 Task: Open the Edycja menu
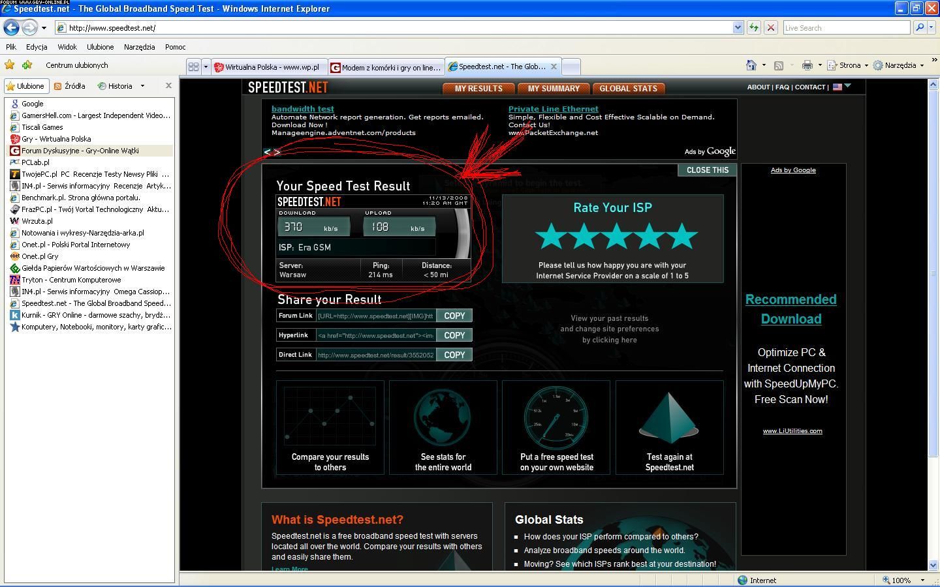click(x=37, y=47)
